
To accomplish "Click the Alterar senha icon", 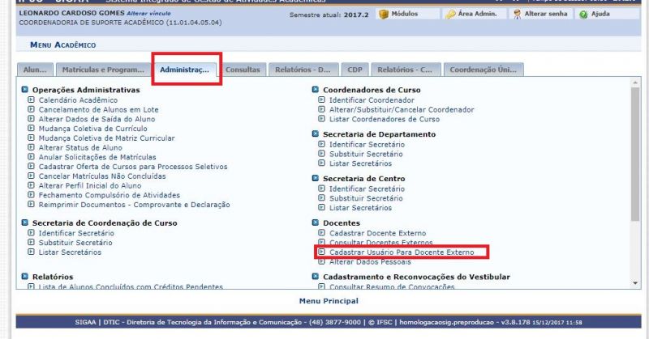I will (x=517, y=15).
